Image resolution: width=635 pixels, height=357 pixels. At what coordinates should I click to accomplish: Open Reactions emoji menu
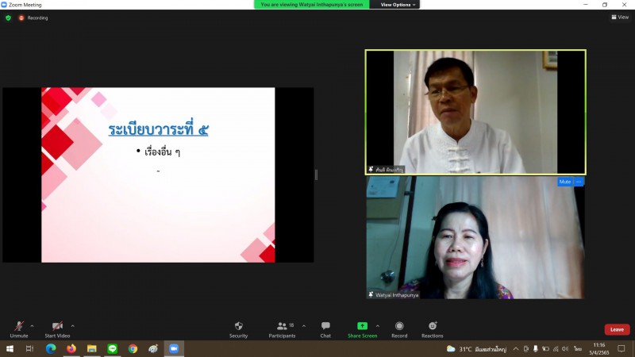pyautogui.click(x=432, y=329)
